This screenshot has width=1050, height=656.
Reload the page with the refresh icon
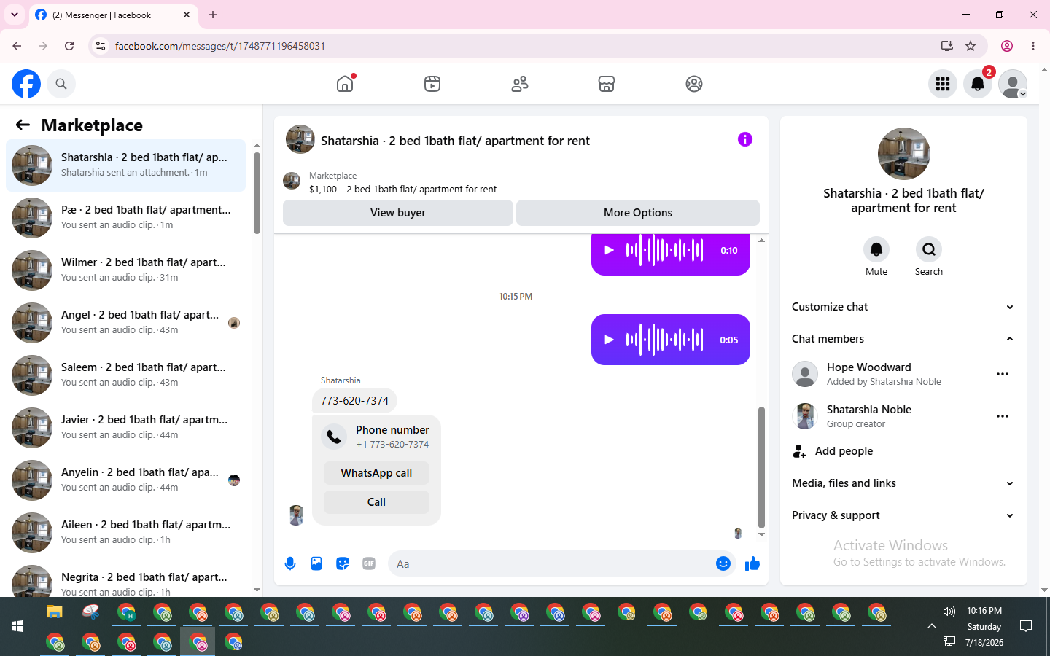pos(69,46)
